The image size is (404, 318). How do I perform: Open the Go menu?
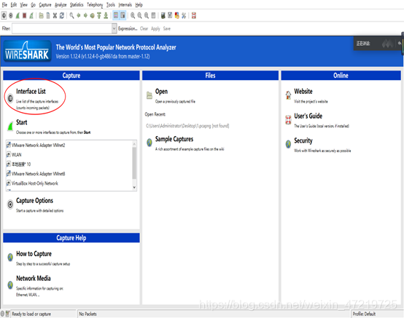click(34, 5)
